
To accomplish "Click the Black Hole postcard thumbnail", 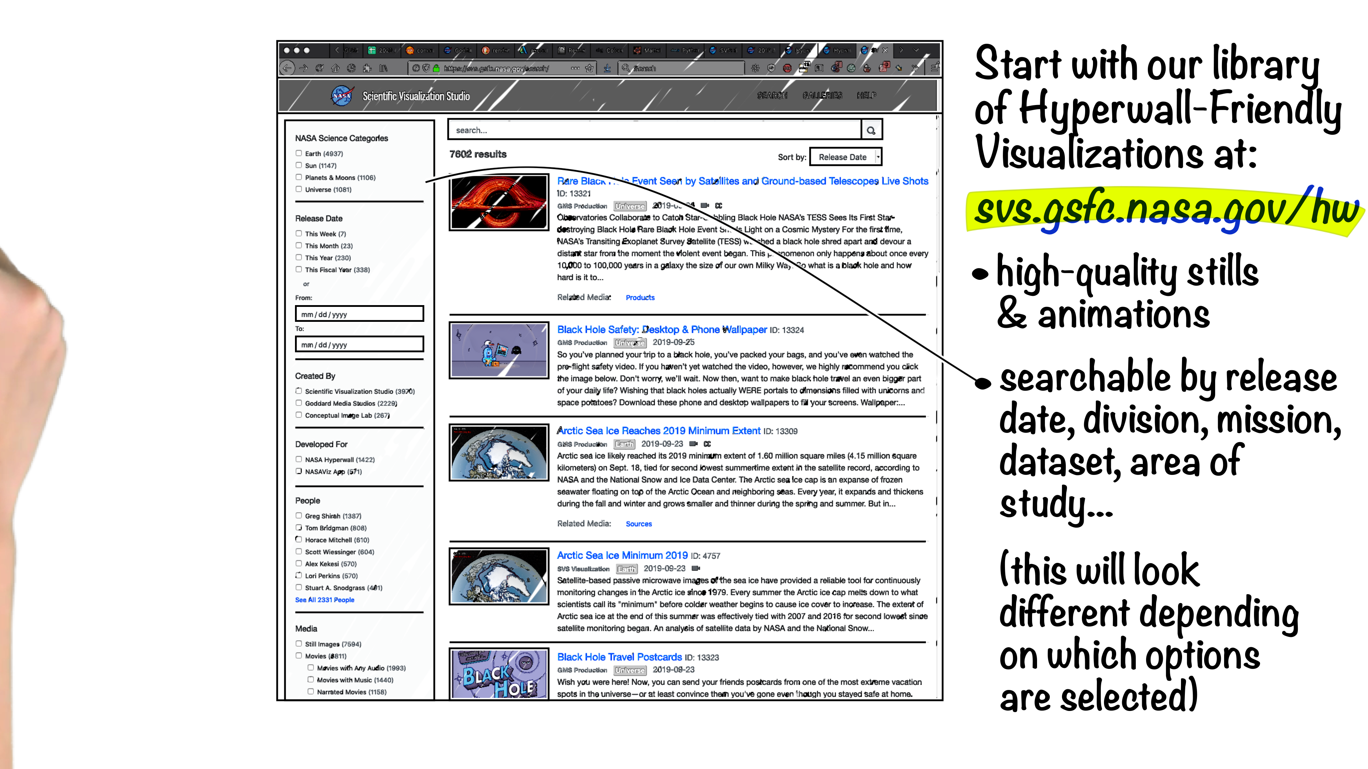I will [x=499, y=674].
